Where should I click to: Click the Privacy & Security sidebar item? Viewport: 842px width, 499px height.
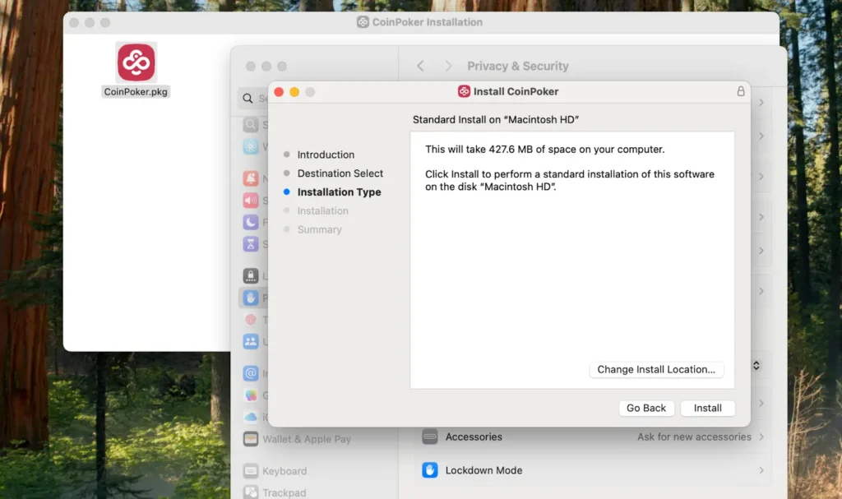click(251, 298)
